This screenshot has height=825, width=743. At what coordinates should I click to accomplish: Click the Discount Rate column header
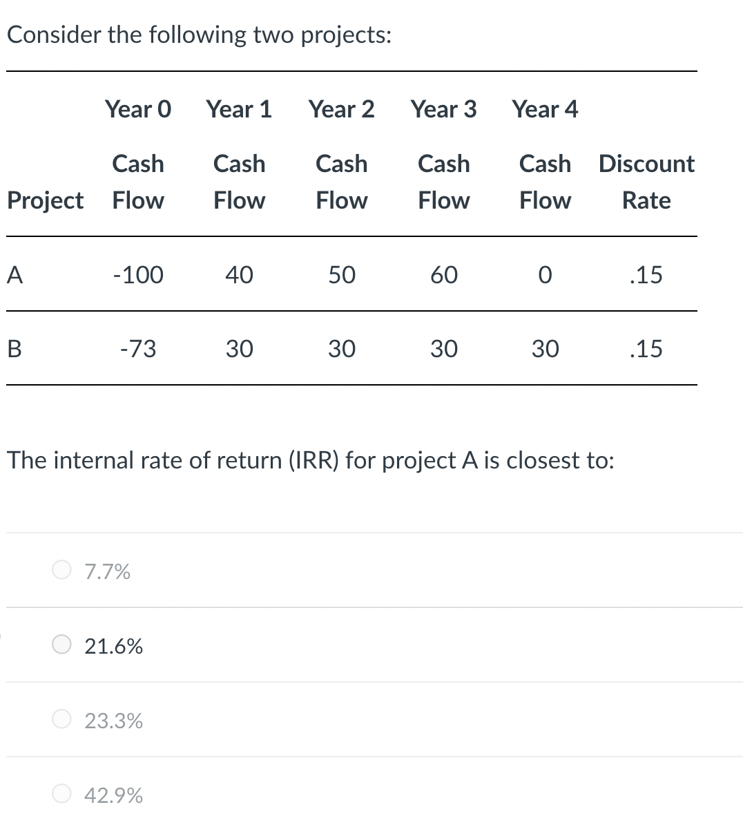[646, 182]
